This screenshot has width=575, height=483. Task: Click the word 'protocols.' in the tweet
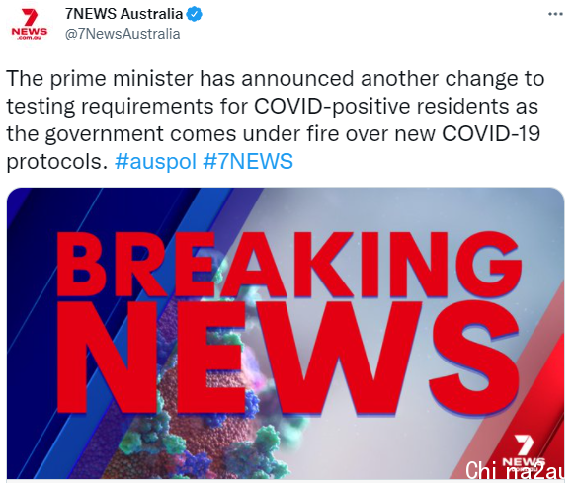[x=57, y=162]
